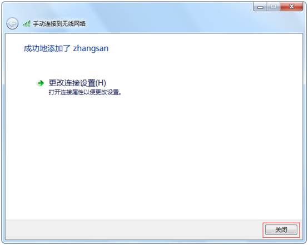
Task: Click the 打开连接属性以便更改设置 description text
Action: (x=85, y=92)
